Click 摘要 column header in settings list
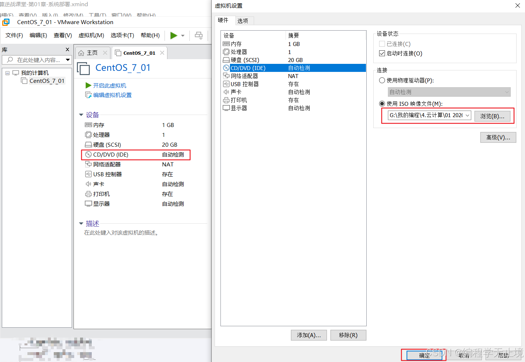 pyautogui.click(x=325, y=35)
